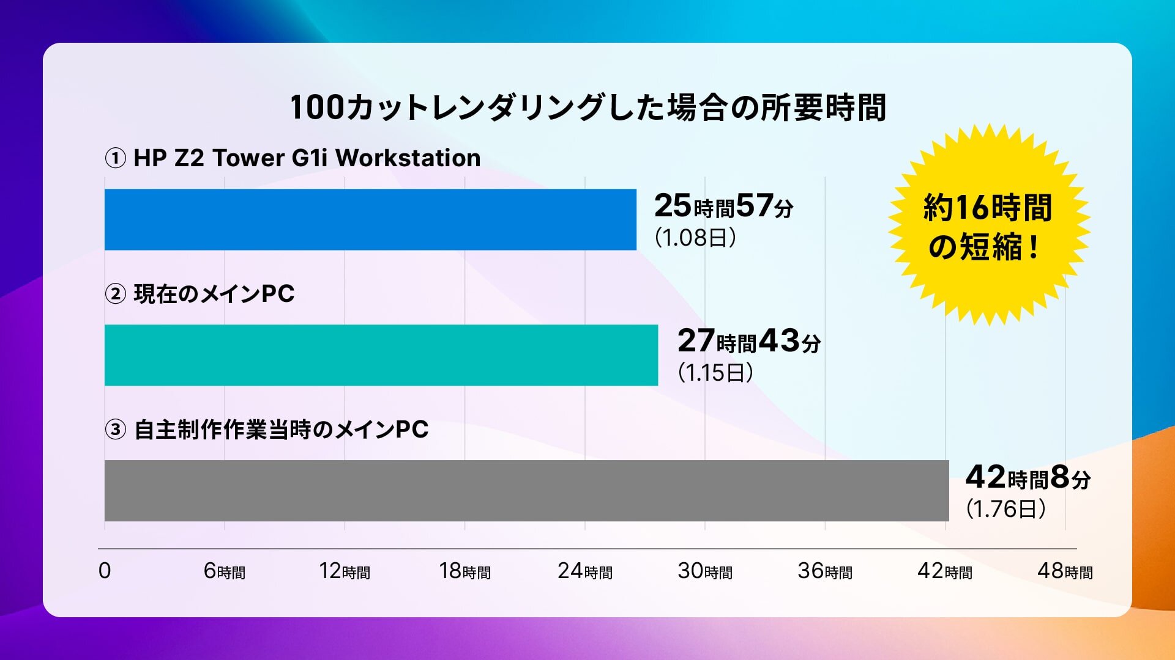Select the 自主制作作業当時のメインPC label
This screenshot has height=660, width=1175.
click(267, 430)
